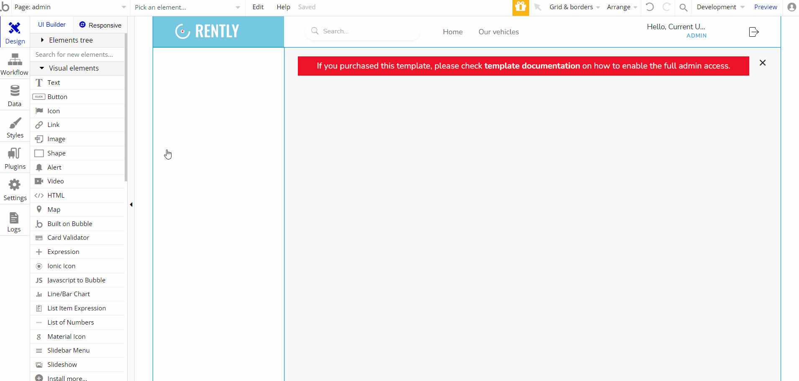Viewport: 799px width, 381px height.
Task: Collapse the left elements panel arrow
Action: pyautogui.click(x=131, y=205)
